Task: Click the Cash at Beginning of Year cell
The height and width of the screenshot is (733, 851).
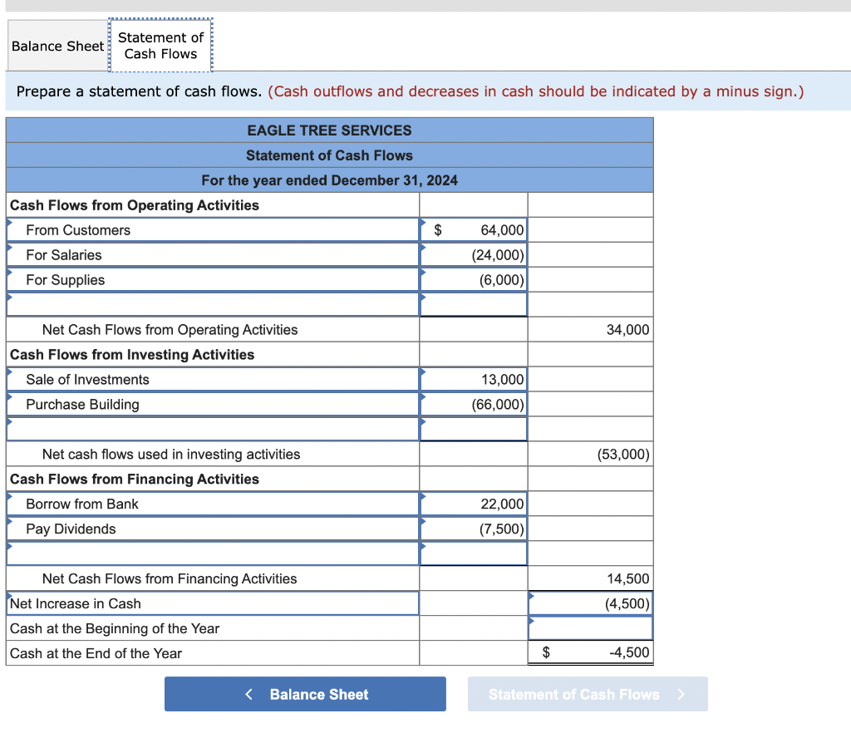Action: pyautogui.click(x=590, y=628)
